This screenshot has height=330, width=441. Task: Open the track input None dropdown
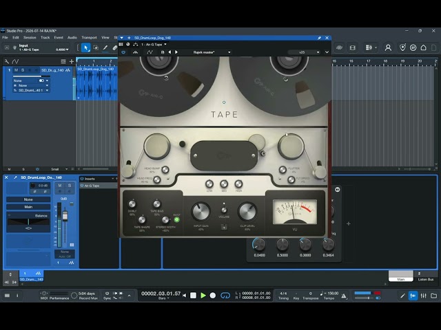30,80
